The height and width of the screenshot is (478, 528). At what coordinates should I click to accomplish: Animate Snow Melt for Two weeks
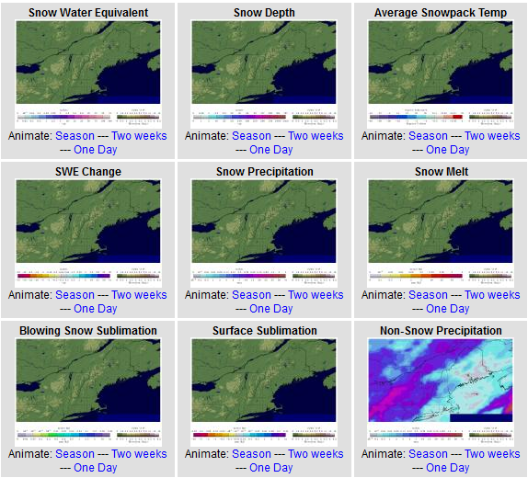(492, 295)
